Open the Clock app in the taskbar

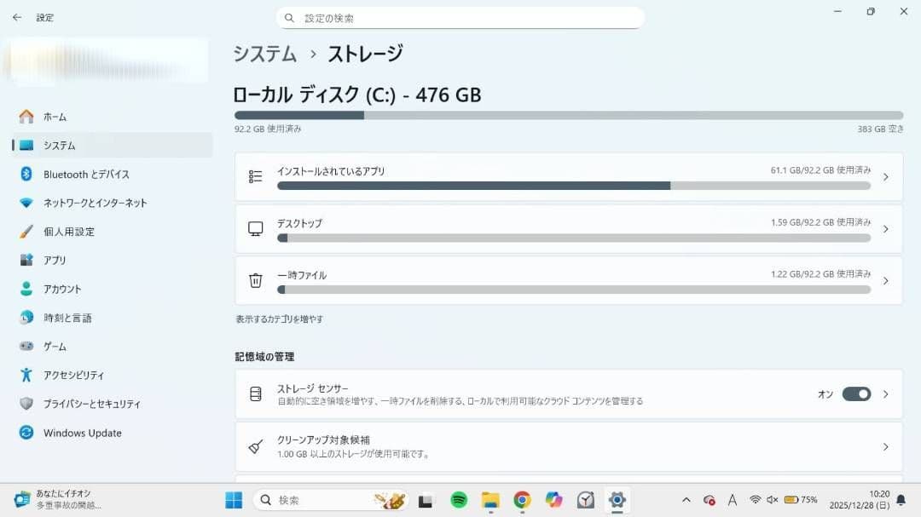[x=585, y=501]
